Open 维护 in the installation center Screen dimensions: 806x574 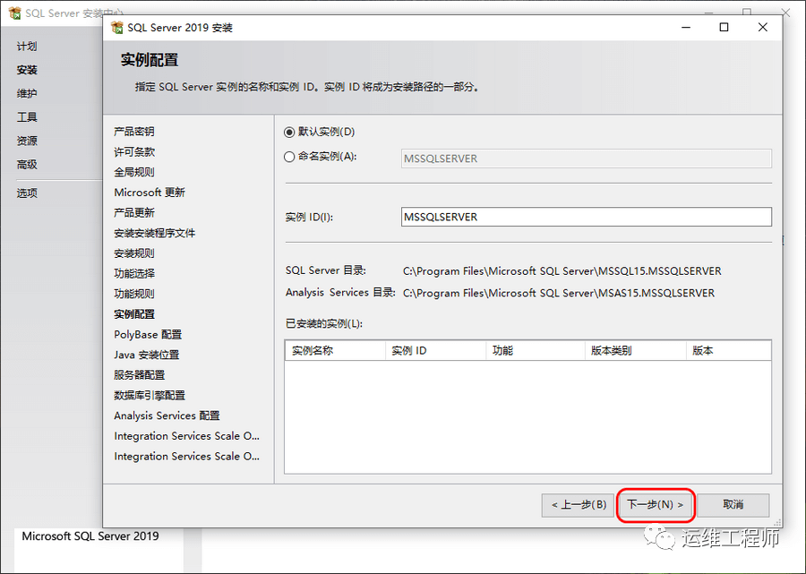click(27, 93)
